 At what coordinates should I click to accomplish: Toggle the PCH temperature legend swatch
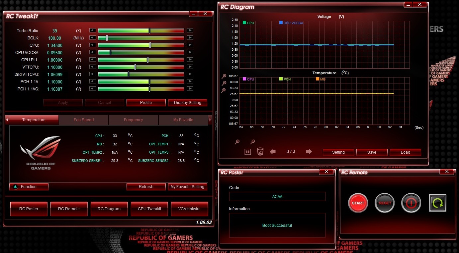click(281, 79)
